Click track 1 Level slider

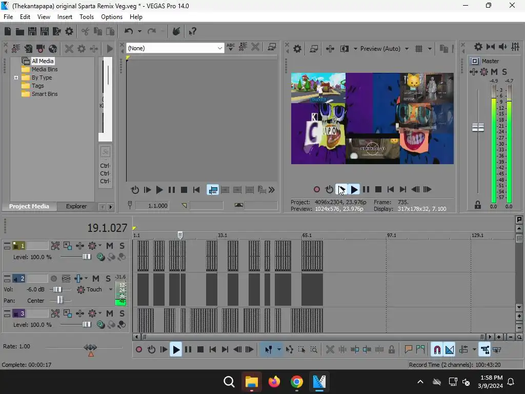[86, 257]
